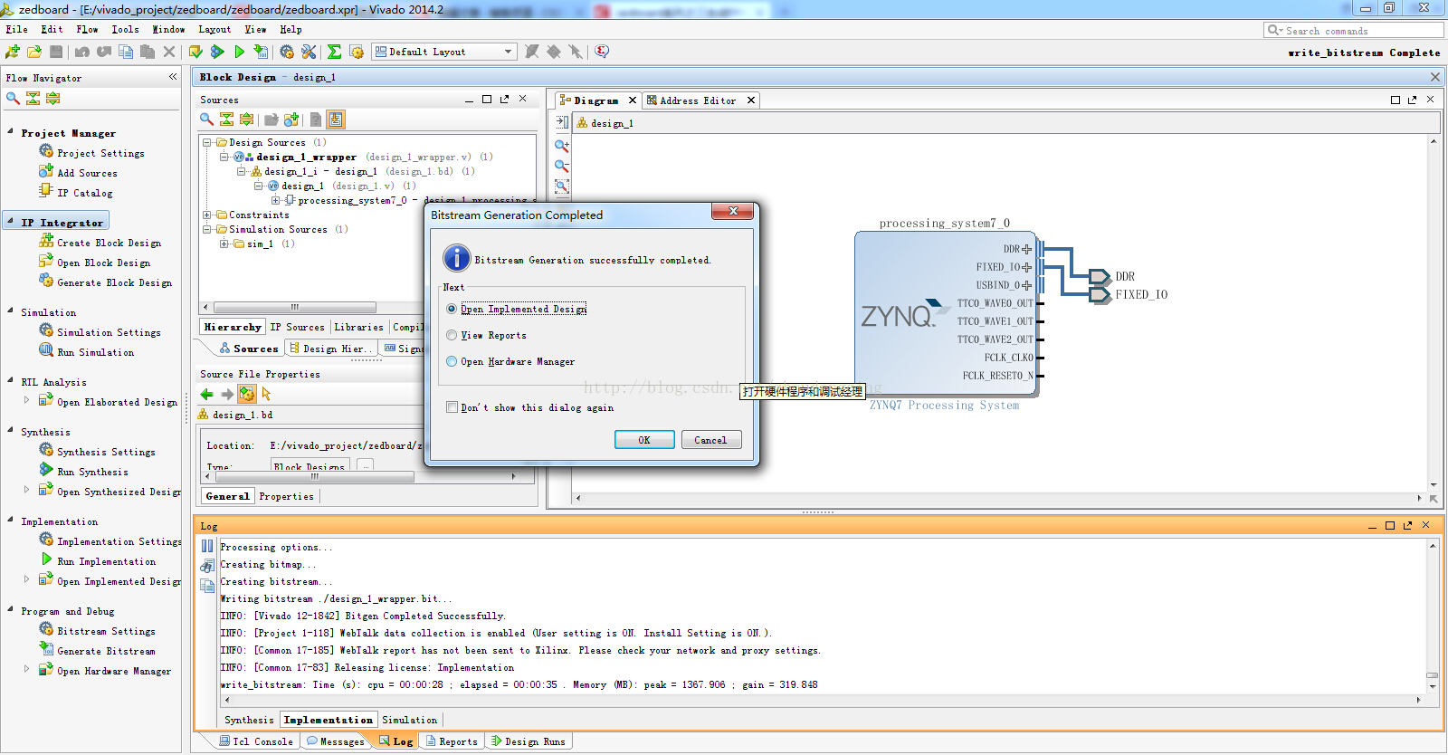The height and width of the screenshot is (755, 1448).
Task: Click the search magnifier in Sources panel
Action: pyautogui.click(x=206, y=119)
